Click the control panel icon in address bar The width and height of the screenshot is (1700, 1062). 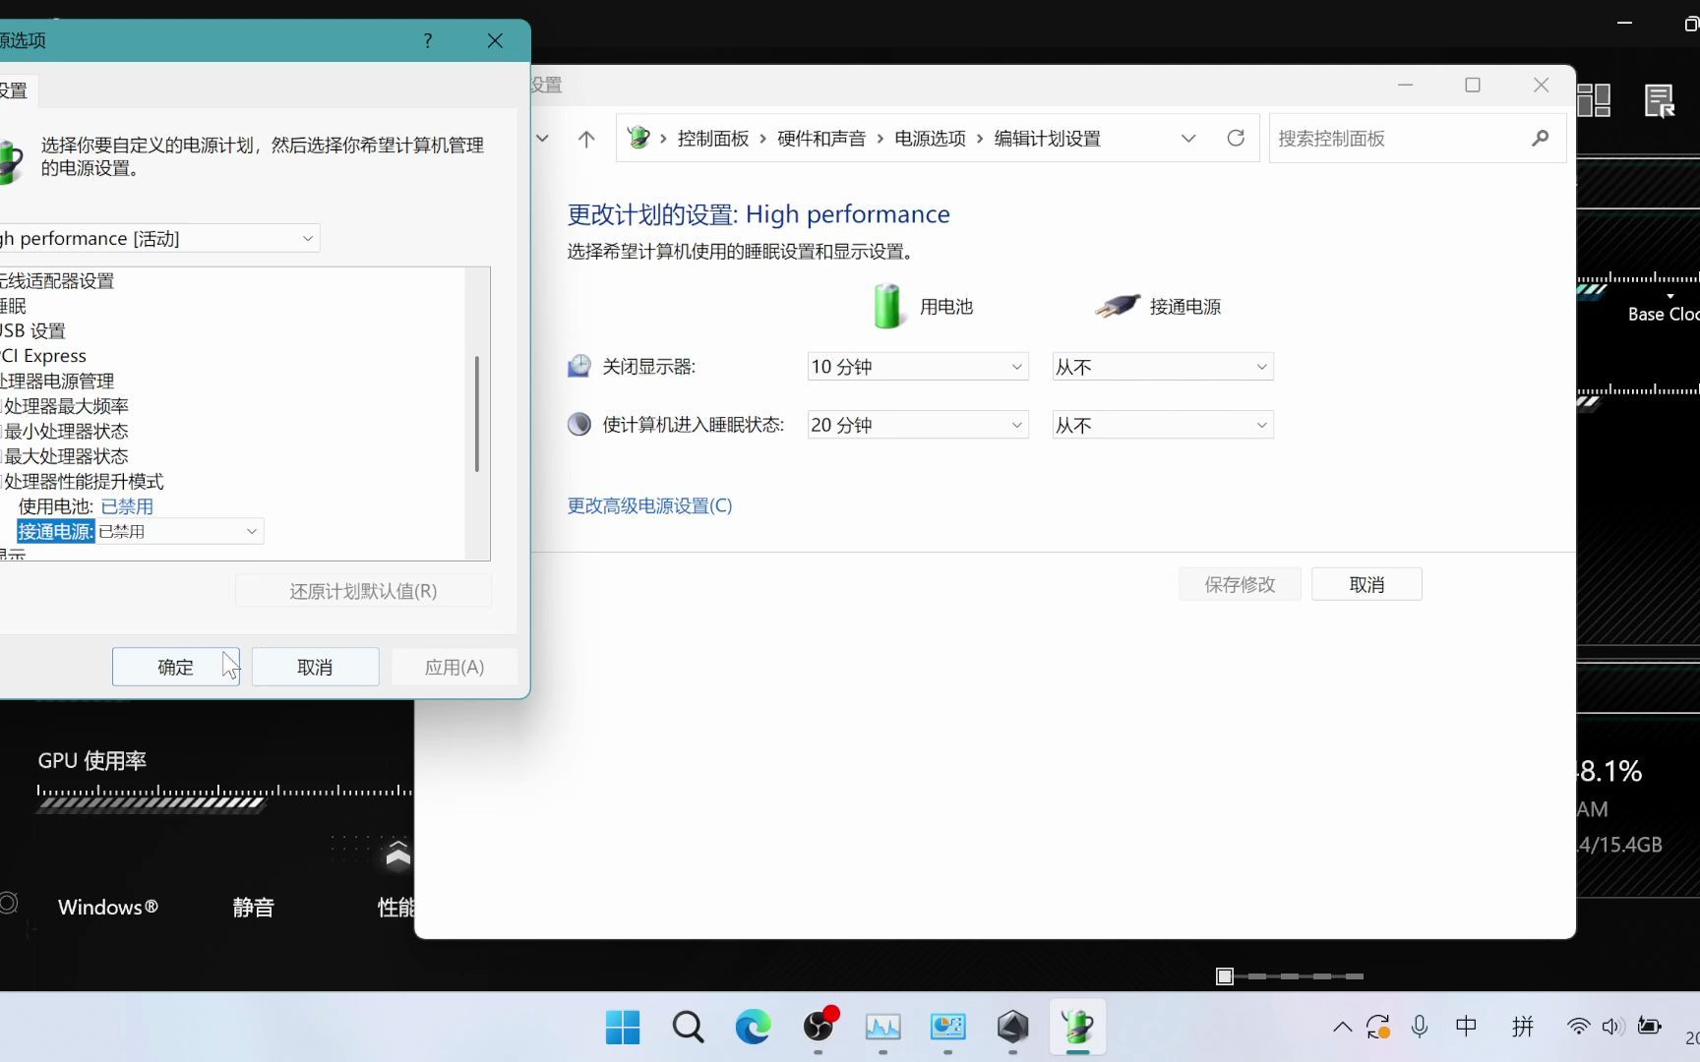638,138
